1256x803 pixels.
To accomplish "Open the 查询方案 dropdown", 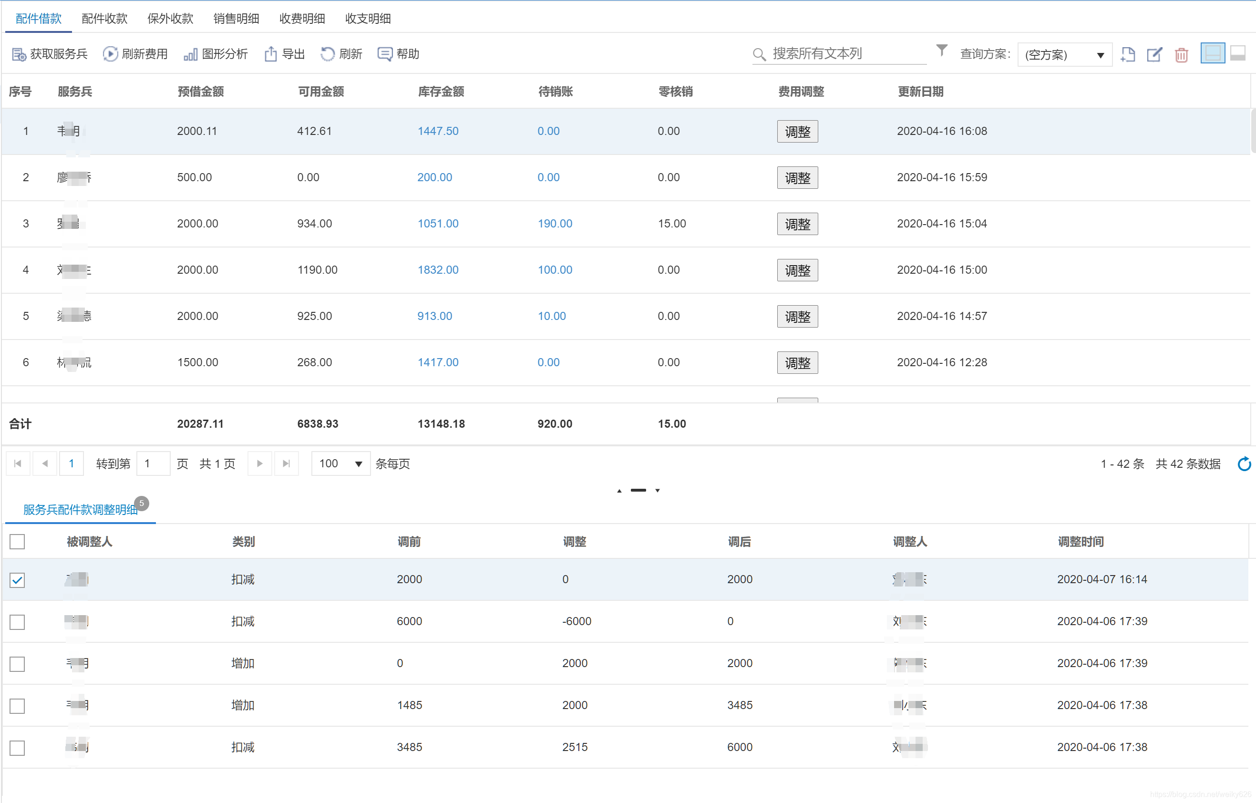I will (1064, 55).
